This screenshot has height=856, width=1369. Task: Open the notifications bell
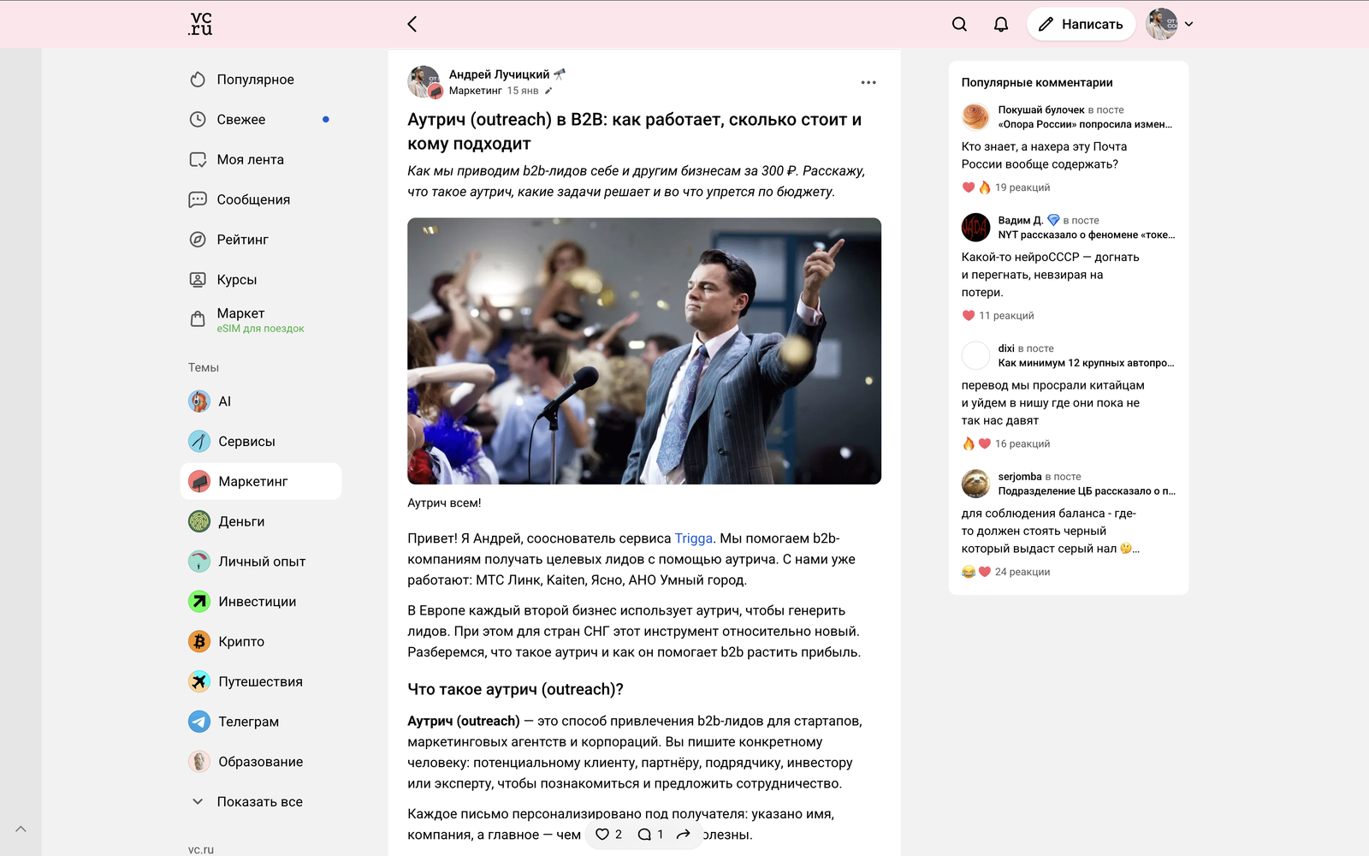coord(1001,24)
